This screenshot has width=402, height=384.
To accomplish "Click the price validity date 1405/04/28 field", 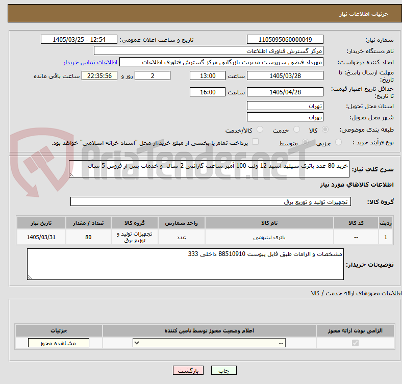I will pos(285,92).
